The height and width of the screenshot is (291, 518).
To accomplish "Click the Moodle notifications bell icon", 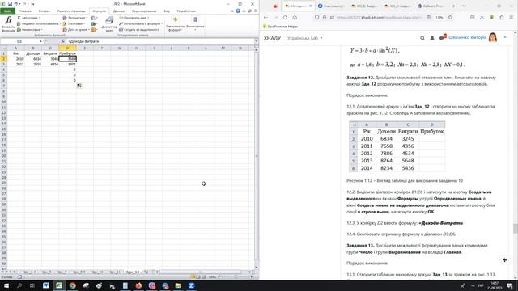I will click(432, 38).
